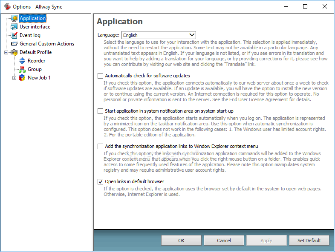This screenshot has width=335, height=252.
Task: Select the Reorder tree item
Action: click(x=36, y=61)
